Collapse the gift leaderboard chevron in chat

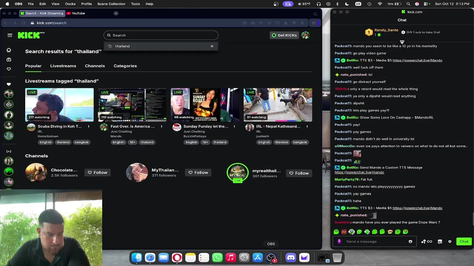tap(402, 42)
